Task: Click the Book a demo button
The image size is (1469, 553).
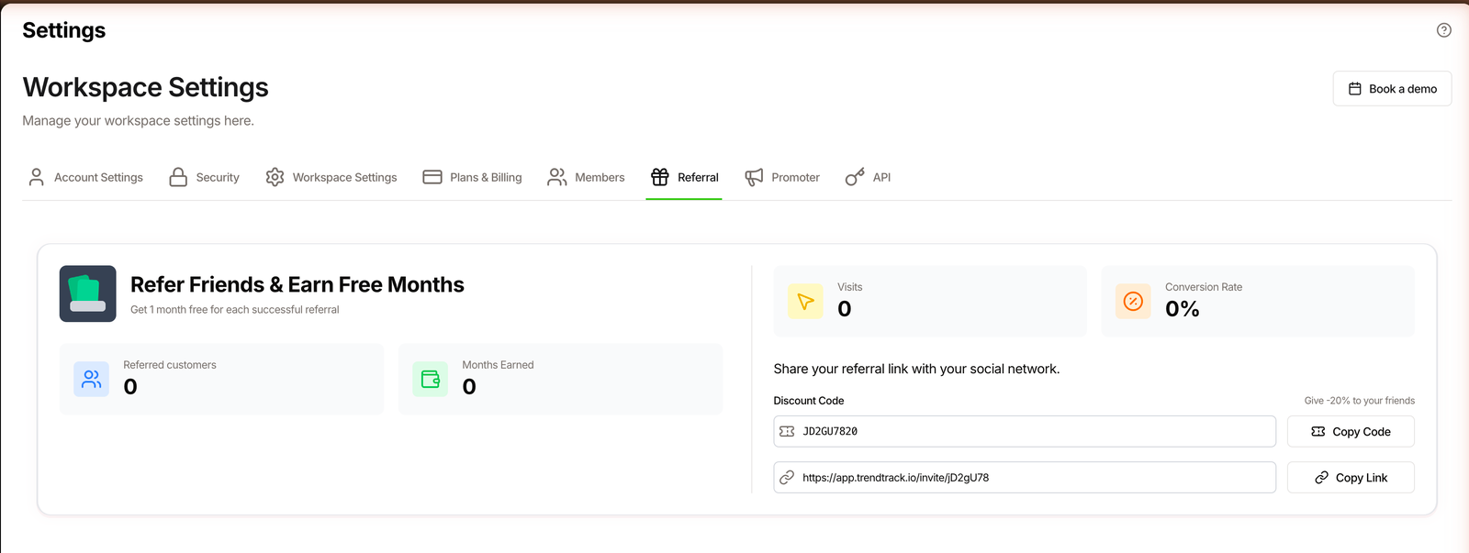Action: [x=1392, y=89]
